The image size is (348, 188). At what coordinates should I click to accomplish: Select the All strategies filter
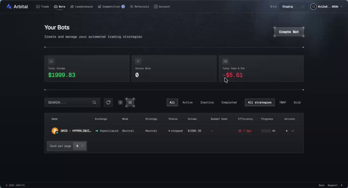click(x=260, y=102)
